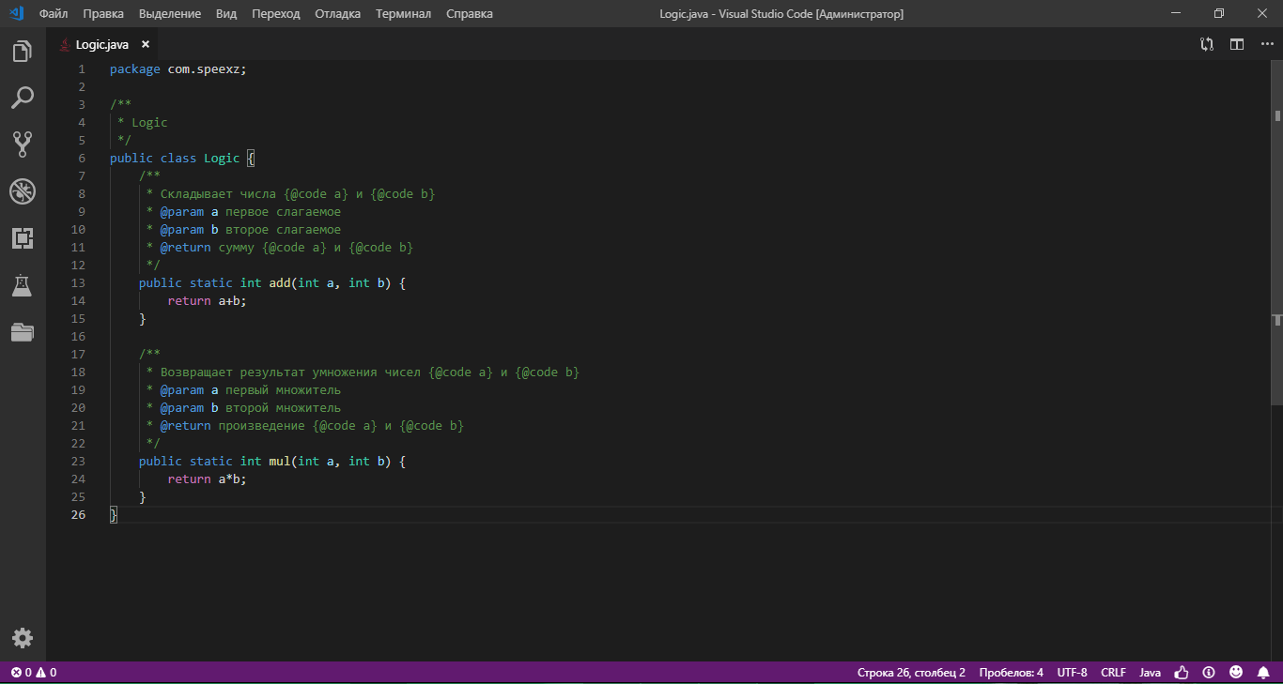Click the Open Changes compare icon

coord(1206,43)
